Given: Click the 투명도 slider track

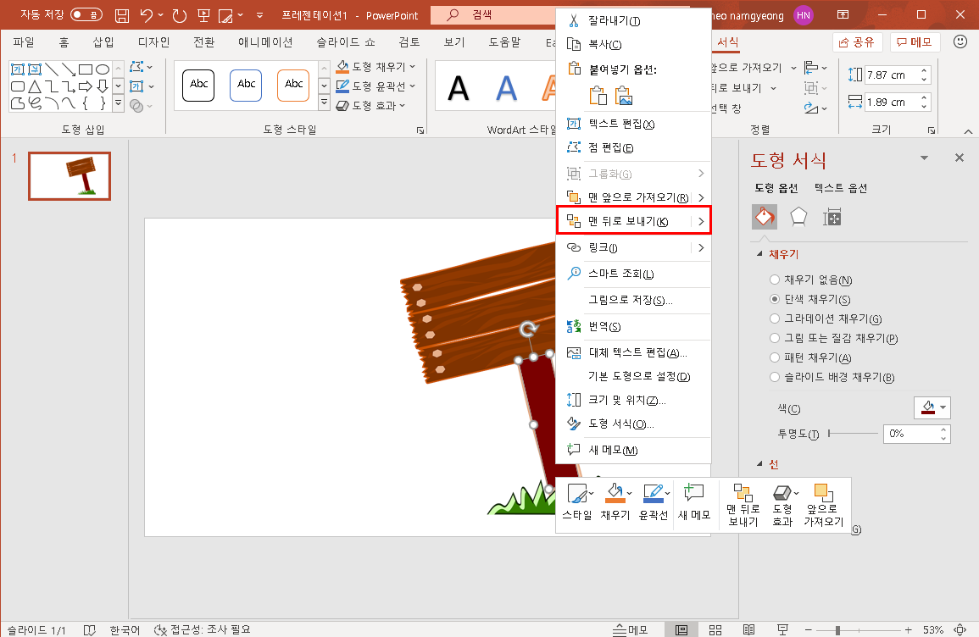Looking at the screenshot, I should point(853,433).
